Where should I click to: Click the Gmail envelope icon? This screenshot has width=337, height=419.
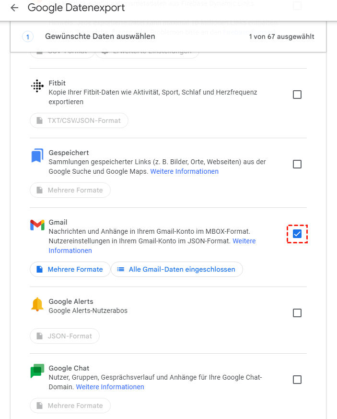37,225
